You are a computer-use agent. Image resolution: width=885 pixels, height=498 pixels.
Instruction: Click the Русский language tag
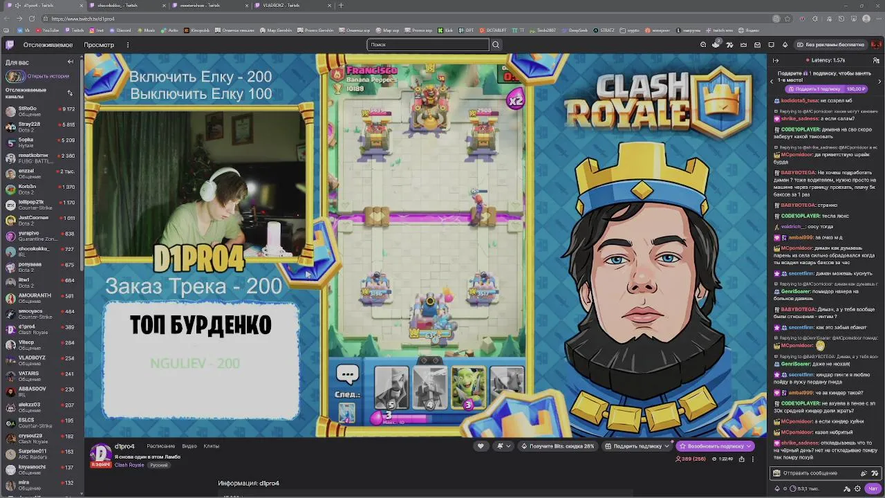159,465
